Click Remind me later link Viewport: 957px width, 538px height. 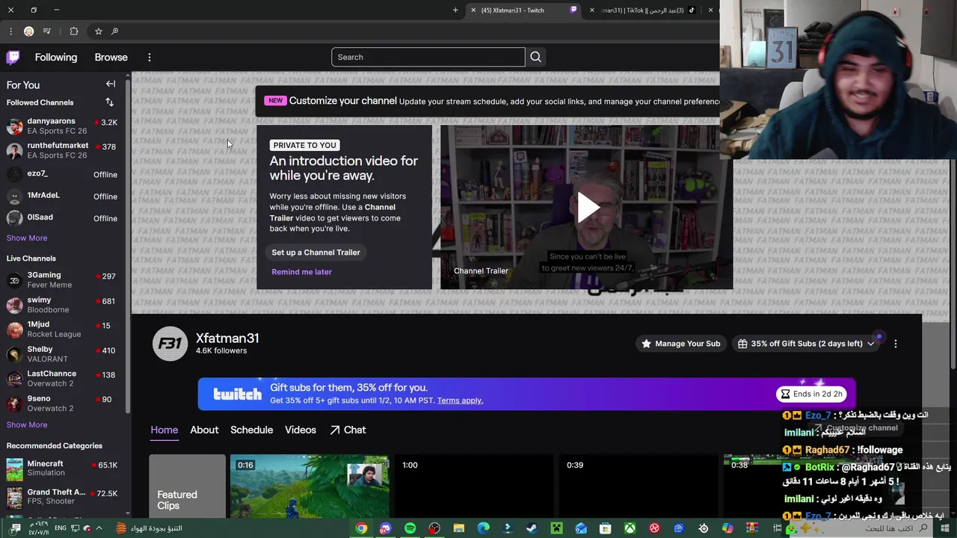[301, 272]
